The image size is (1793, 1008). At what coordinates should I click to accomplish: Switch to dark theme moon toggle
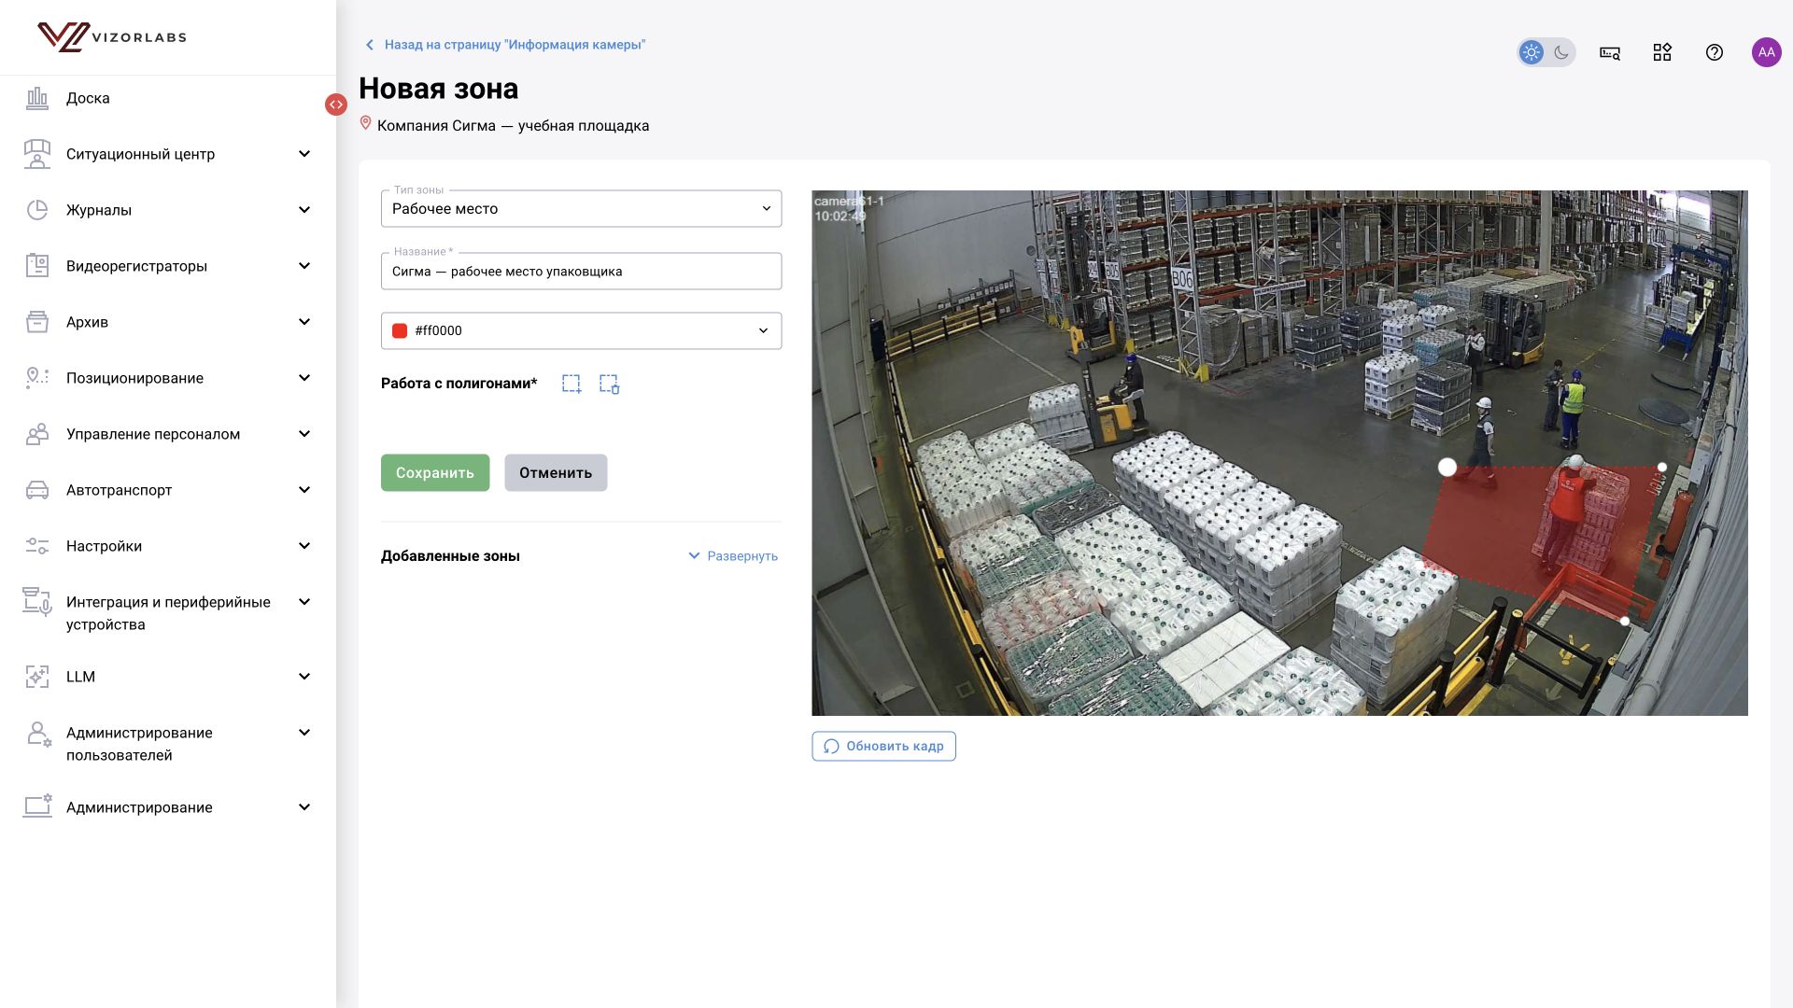tap(1561, 52)
